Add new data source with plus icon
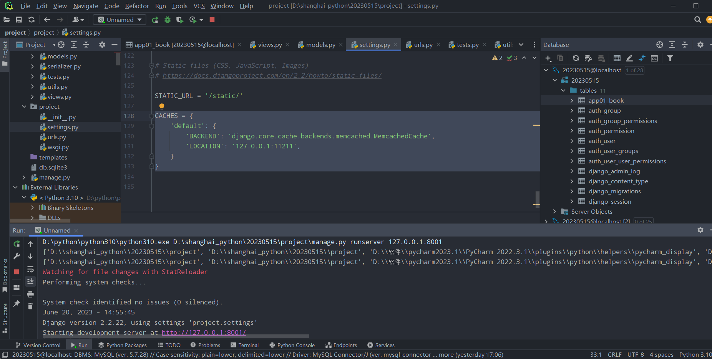712x359 pixels. [x=548, y=58]
